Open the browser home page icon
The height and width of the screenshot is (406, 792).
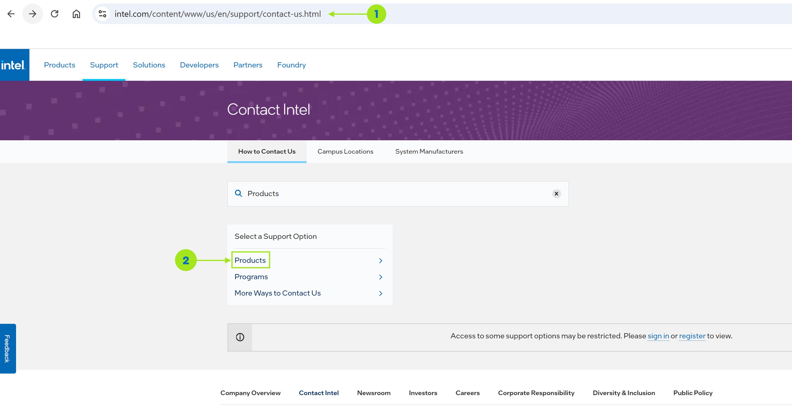76,14
